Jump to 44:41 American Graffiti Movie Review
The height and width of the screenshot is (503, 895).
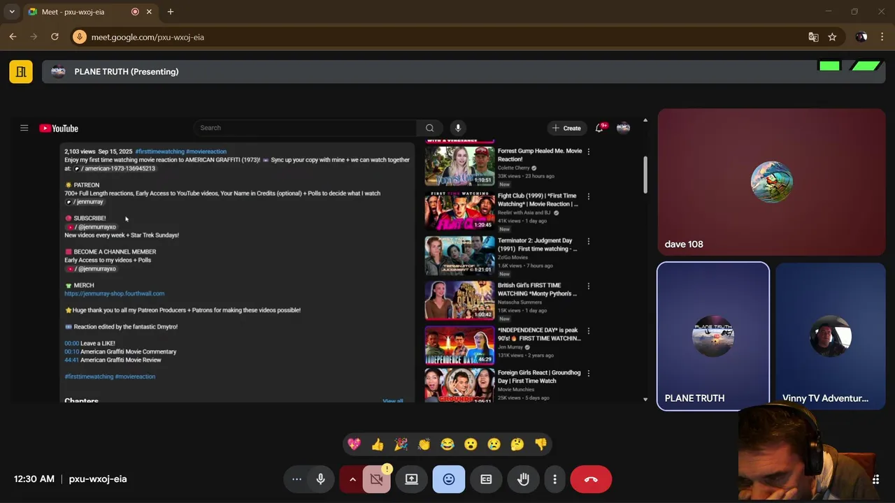(72, 360)
